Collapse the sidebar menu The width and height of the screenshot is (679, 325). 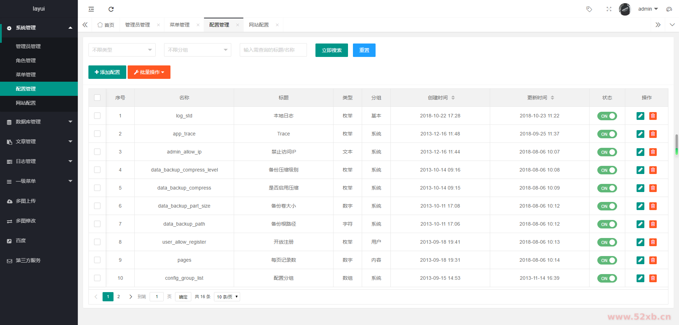[x=91, y=9]
